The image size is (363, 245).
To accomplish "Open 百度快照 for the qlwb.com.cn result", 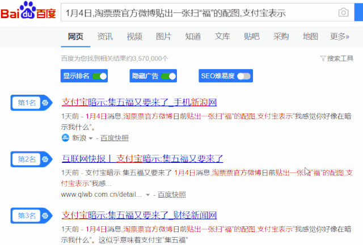I will click(x=171, y=195).
